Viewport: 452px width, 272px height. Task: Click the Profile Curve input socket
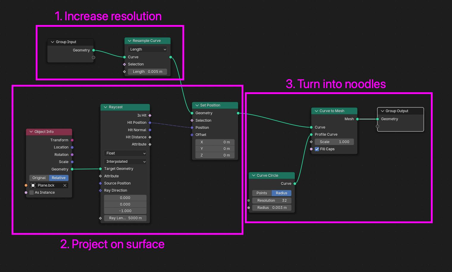click(311, 135)
